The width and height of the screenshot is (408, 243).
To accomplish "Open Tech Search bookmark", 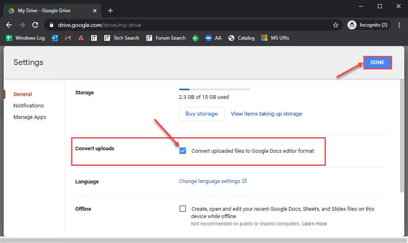I will pos(121,38).
